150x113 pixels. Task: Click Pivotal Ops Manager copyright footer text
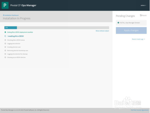point(25,110)
